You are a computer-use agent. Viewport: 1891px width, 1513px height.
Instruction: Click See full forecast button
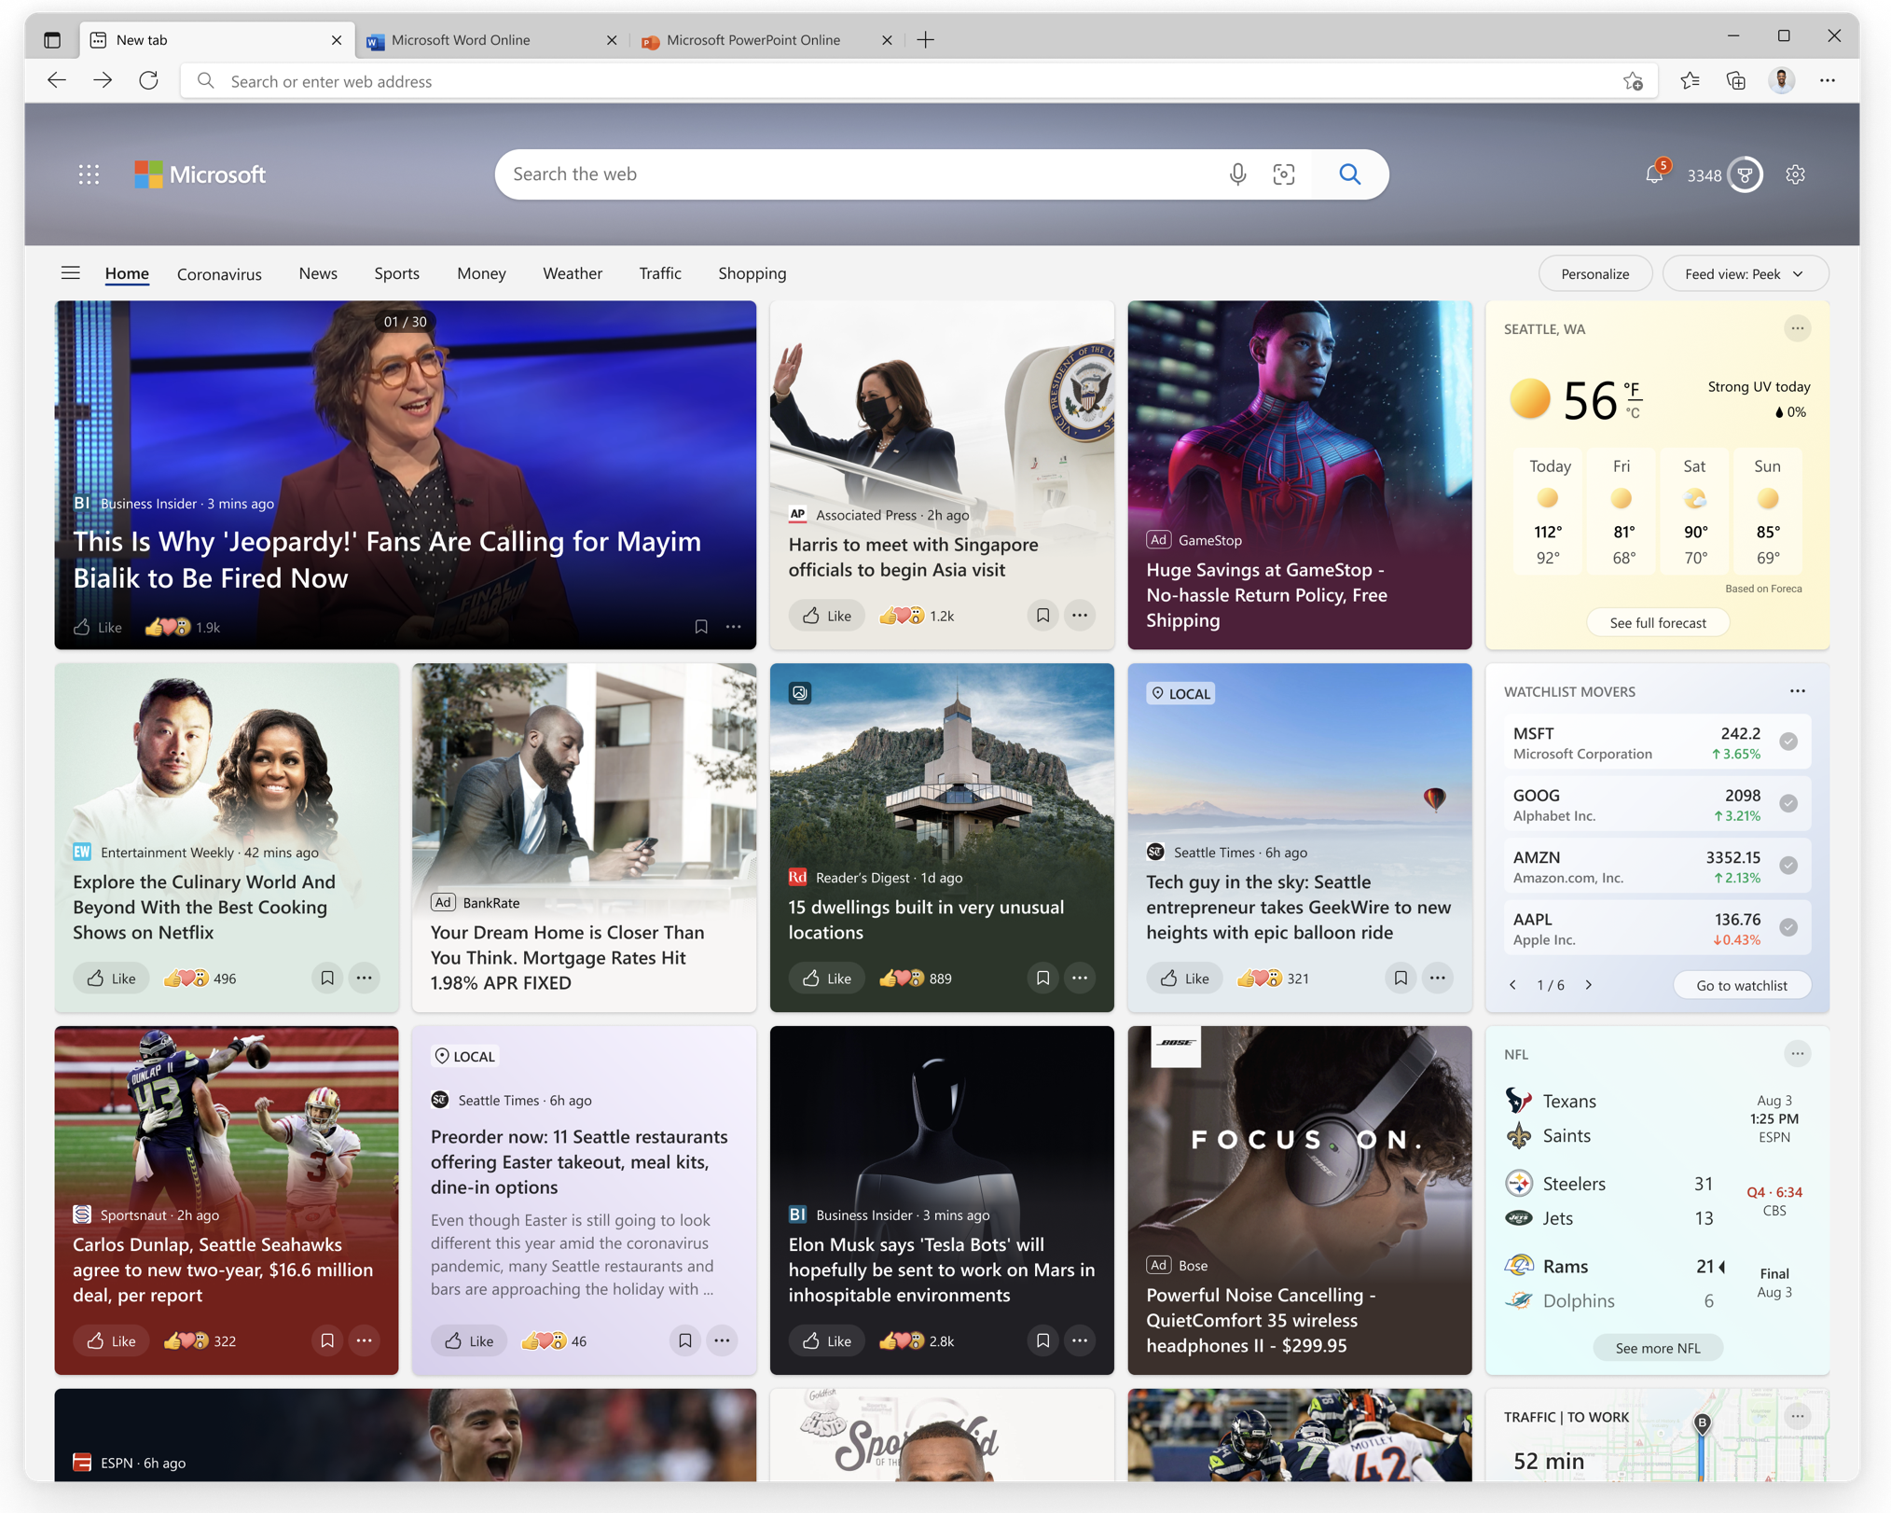[x=1657, y=623]
